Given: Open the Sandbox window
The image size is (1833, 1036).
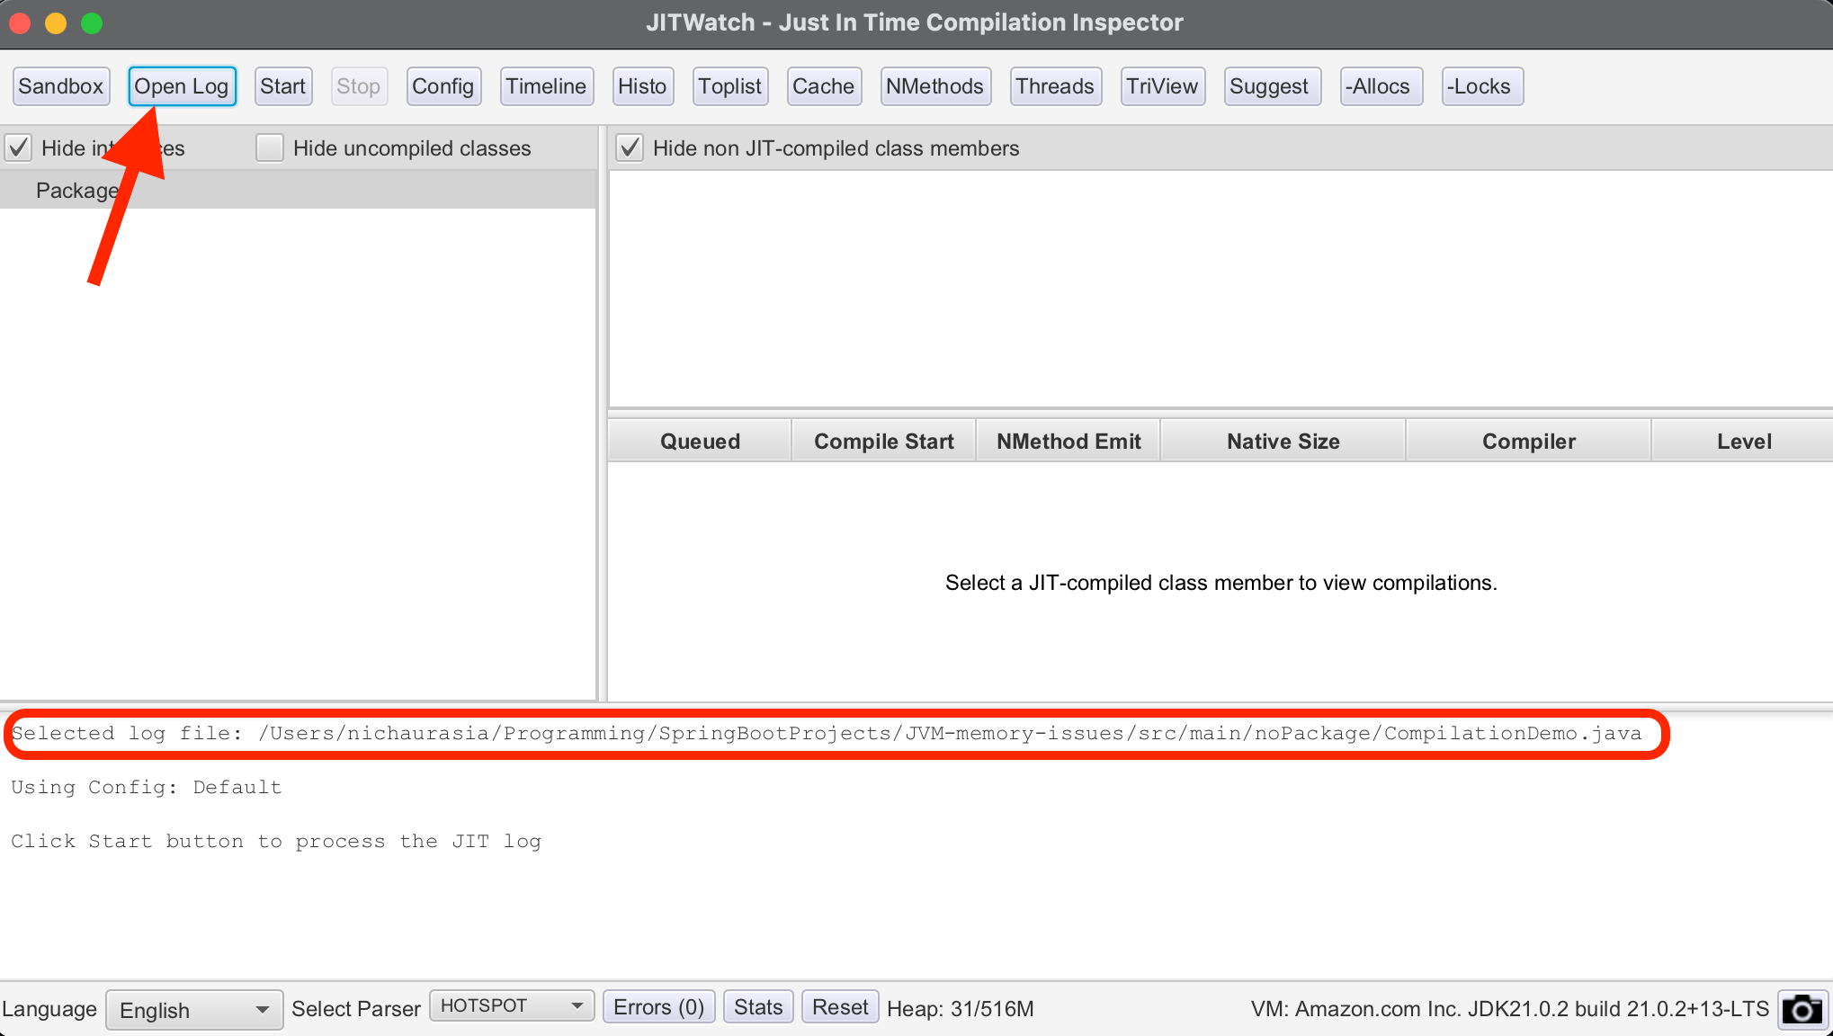Looking at the screenshot, I should [61, 86].
